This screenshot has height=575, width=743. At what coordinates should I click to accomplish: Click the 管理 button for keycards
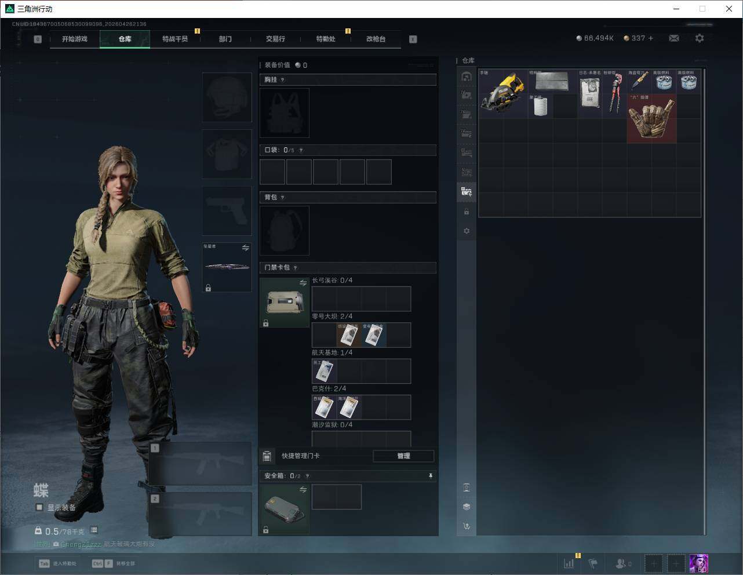coord(403,456)
